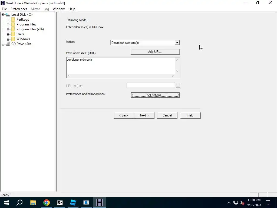Collapse the Local Disk C: tree node
Viewport: 277px width, 208px height.
pyautogui.click(x=3, y=15)
